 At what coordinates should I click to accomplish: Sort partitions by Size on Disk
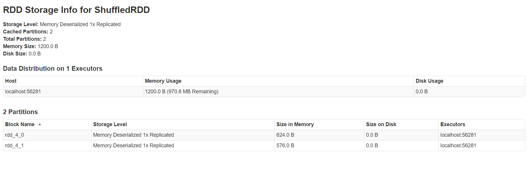coord(381,124)
